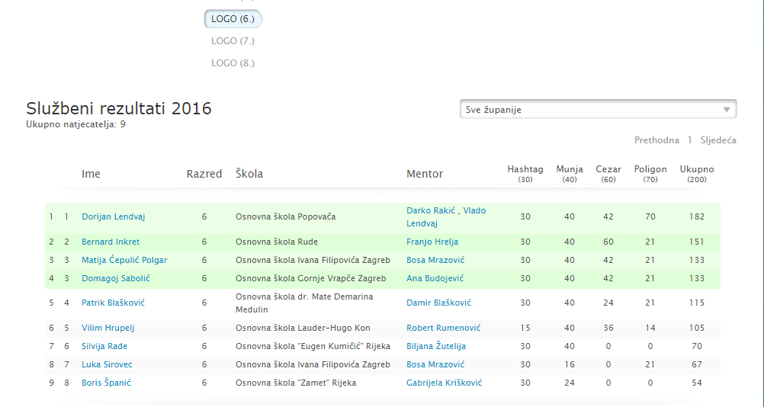Viewport: 764px width, 407px height.
Task: Click the Razred column header
Action: [x=204, y=174]
